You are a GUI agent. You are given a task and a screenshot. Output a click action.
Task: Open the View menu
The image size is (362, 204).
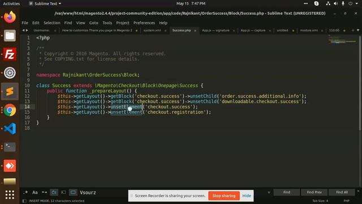tap(80, 23)
